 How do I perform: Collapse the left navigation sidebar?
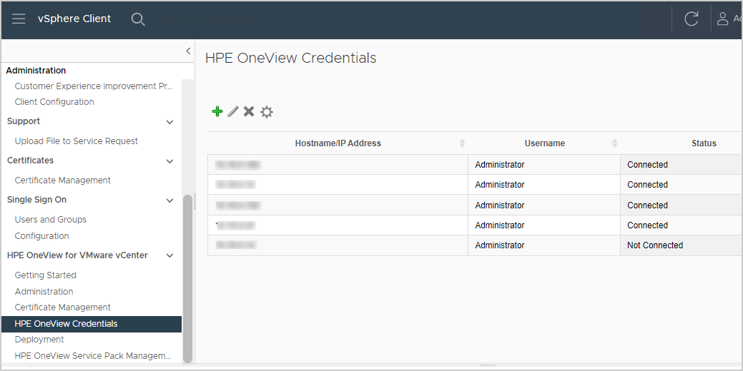pos(188,51)
